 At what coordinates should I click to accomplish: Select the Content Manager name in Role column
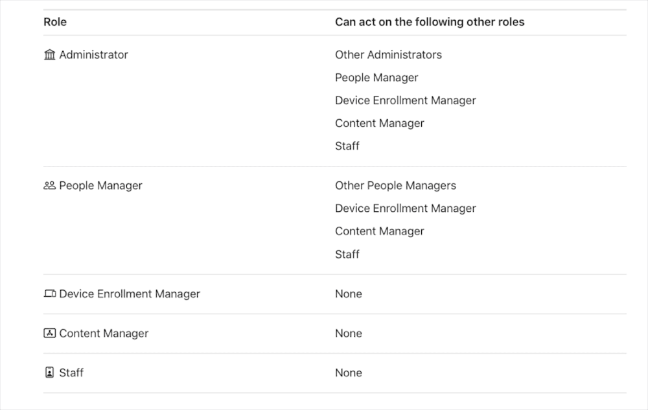[x=104, y=334]
